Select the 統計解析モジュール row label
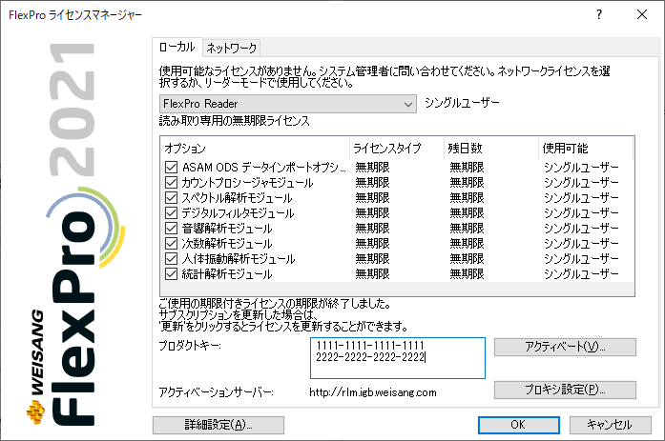The image size is (665, 441). [227, 274]
